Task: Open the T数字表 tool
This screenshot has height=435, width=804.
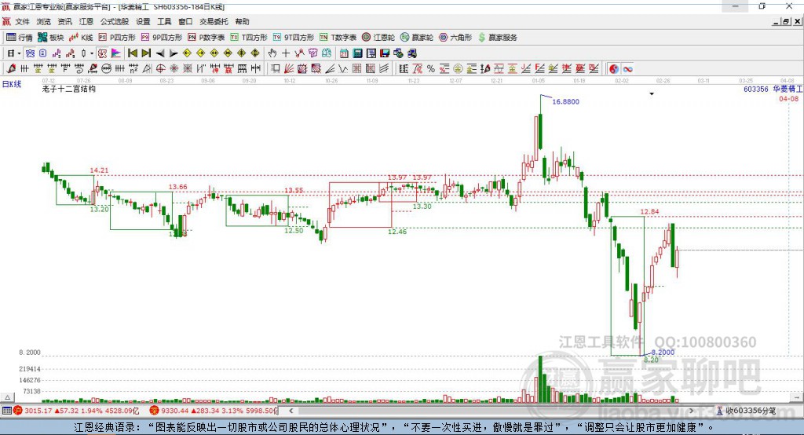Action: click(x=338, y=38)
